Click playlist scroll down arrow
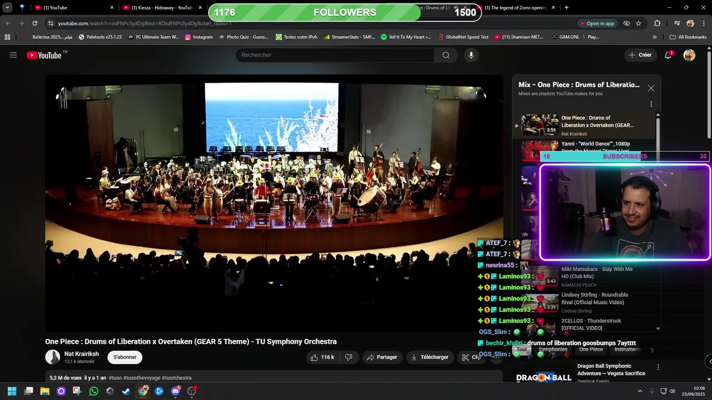Viewport: 712px width, 400px height. (658, 329)
